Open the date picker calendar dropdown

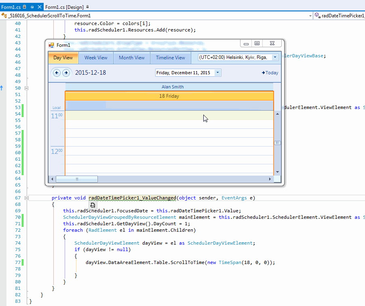(x=217, y=73)
